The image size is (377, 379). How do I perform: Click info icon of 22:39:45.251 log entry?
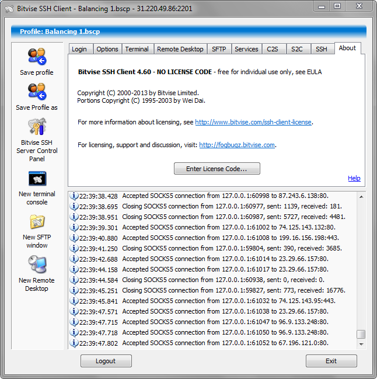click(74, 291)
